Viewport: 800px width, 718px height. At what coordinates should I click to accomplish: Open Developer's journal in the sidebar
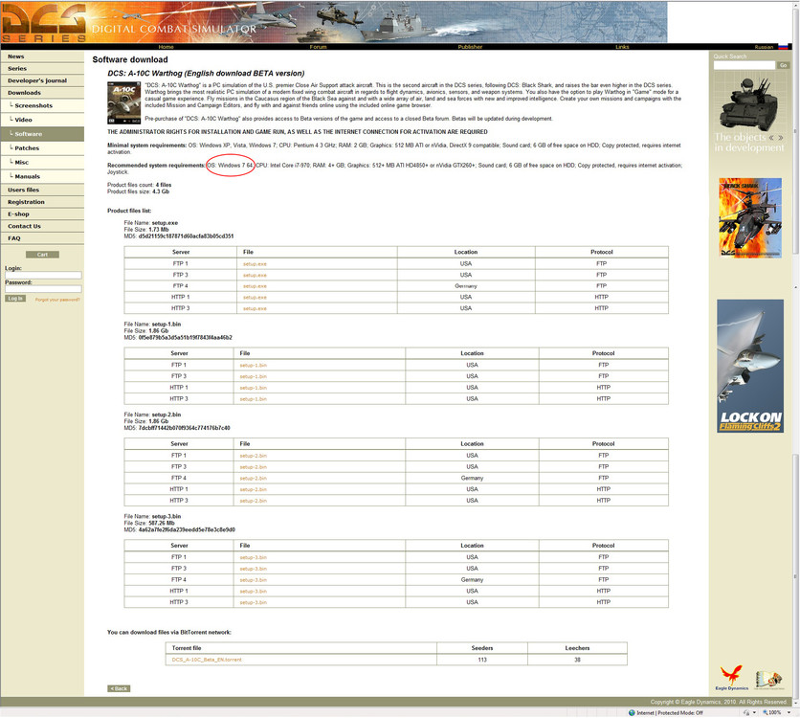pyautogui.click(x=42, y=80)
